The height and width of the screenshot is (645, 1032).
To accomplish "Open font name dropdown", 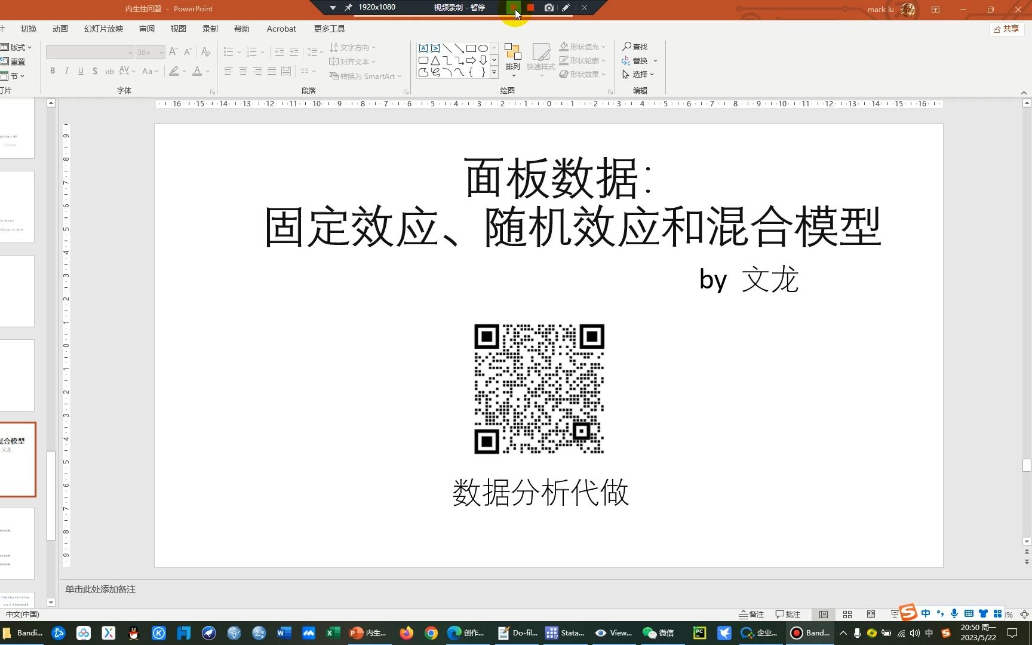I will coord(130,53).
